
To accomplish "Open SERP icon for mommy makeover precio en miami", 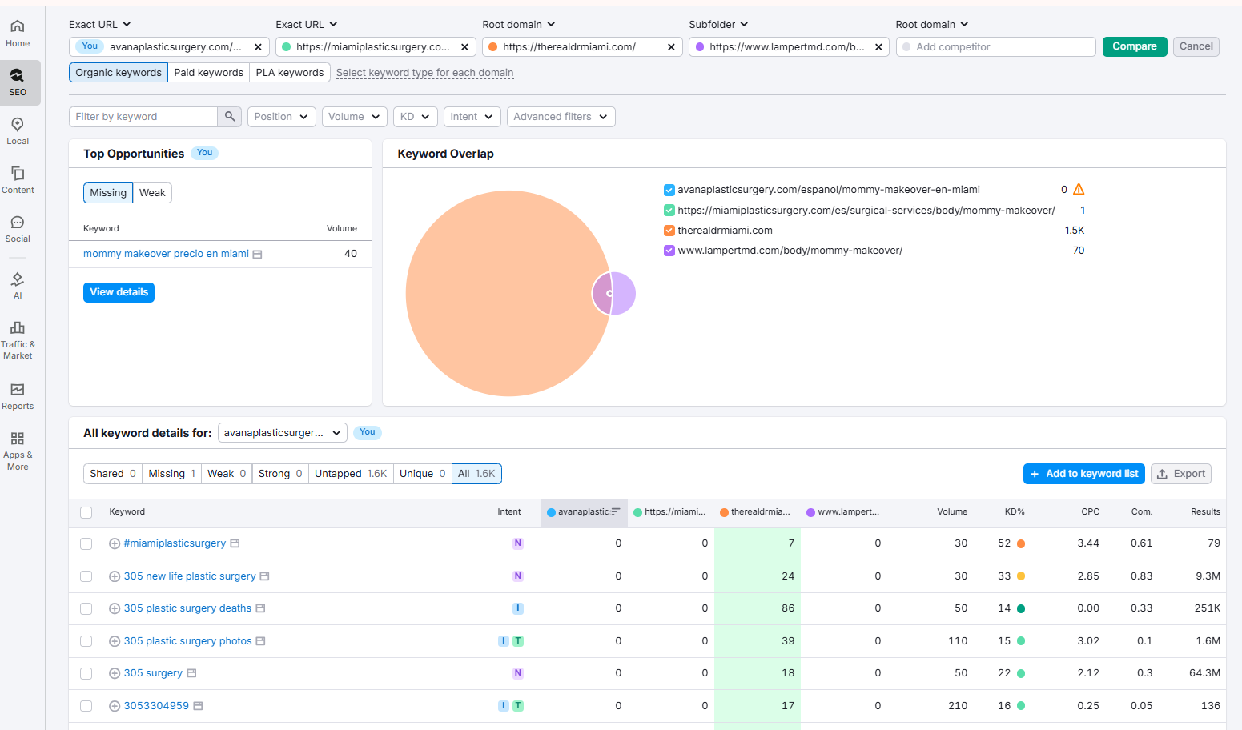I will (257, 254).
